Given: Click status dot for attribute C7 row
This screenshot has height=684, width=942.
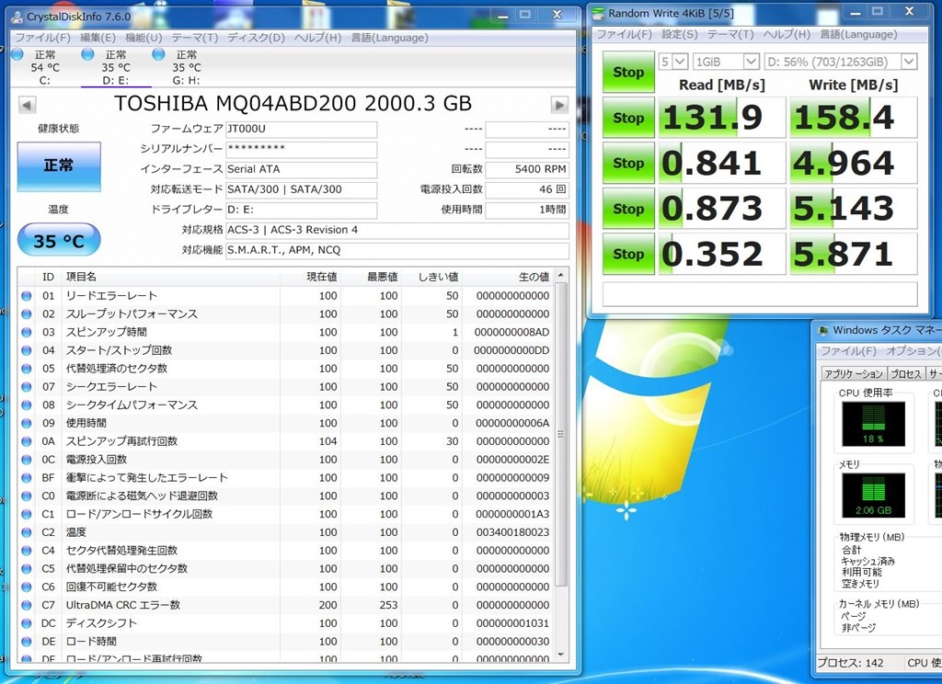Looking at the screenshot, I should pyautogui.click(x=27, y=605).
